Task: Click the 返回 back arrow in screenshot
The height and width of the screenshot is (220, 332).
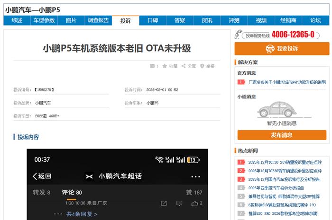Action: coord(35,176)
